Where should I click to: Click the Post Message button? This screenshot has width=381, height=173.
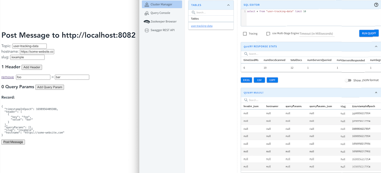pyautogui.click(x=13, y=142)
